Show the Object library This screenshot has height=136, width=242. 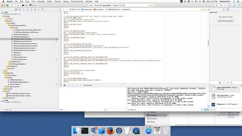228,83
